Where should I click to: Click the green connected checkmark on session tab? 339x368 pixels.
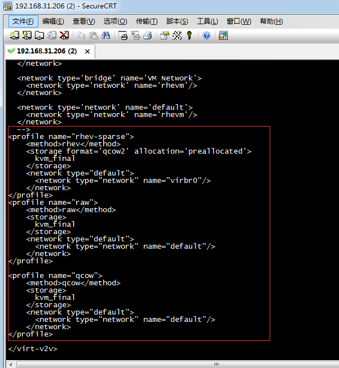pyautogui.click(x=11, y=51)
